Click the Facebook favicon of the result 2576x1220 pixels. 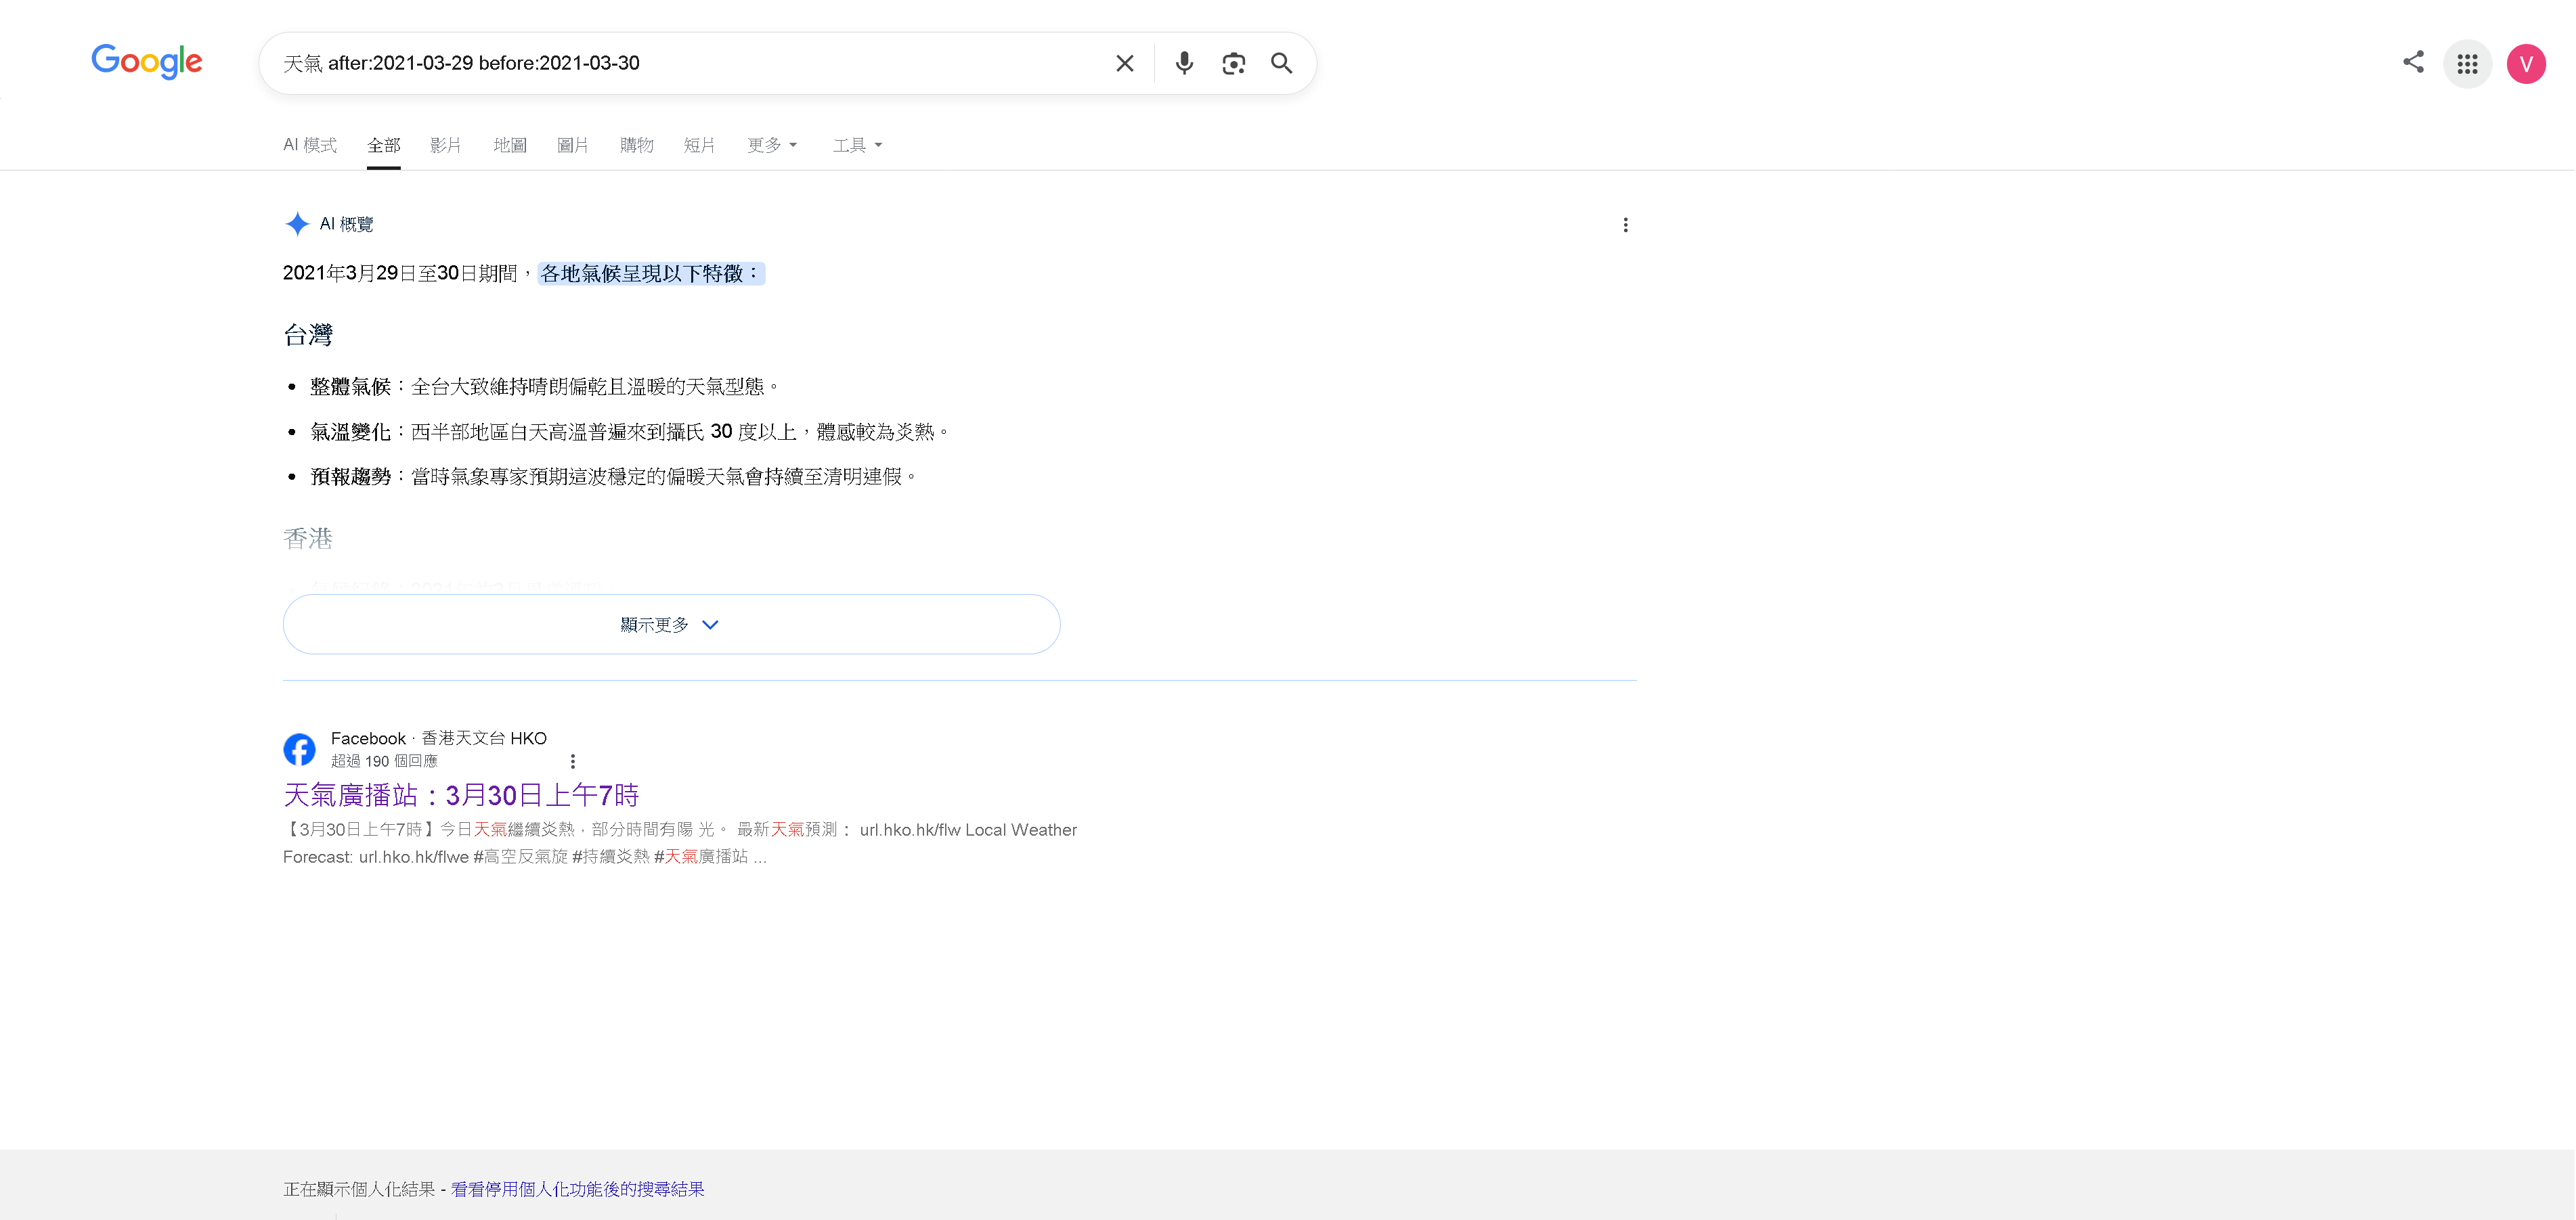pos(299,749)
